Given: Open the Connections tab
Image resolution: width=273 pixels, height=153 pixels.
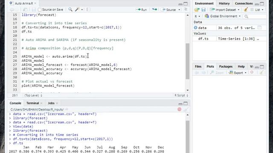Looking at the screenshot, I should coord(244,3).
